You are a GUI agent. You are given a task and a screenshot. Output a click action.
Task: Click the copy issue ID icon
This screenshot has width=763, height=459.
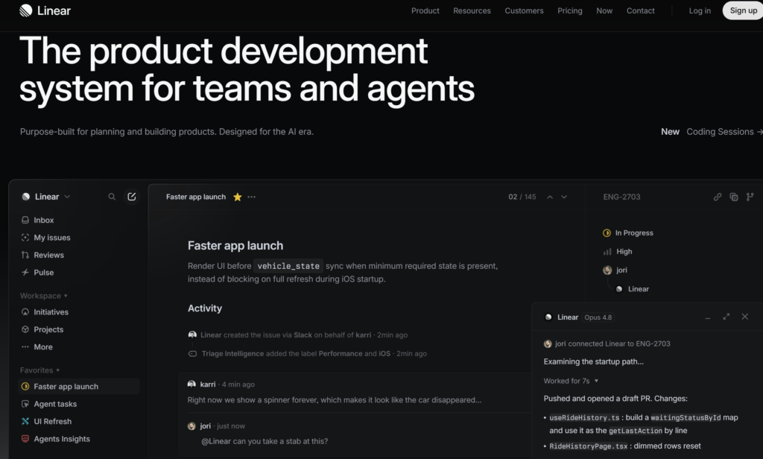pos(734,197)
